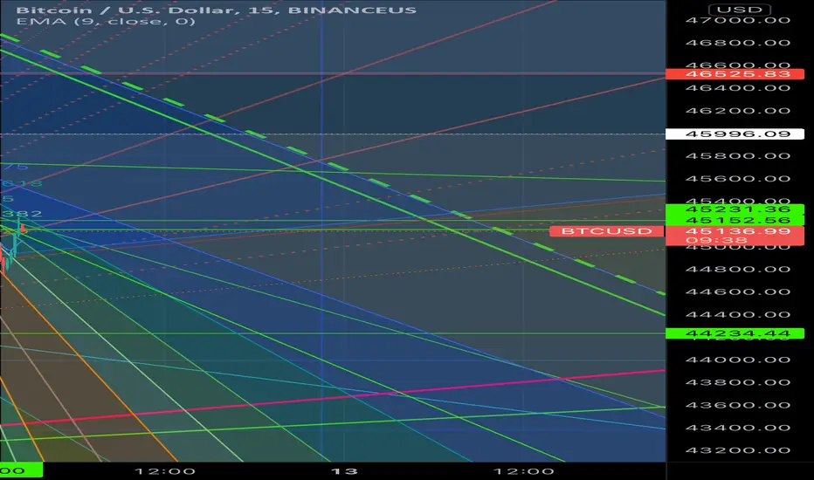Click the 44800.00 price axis value
Screen dimensions: 814x480
[738, 269]
